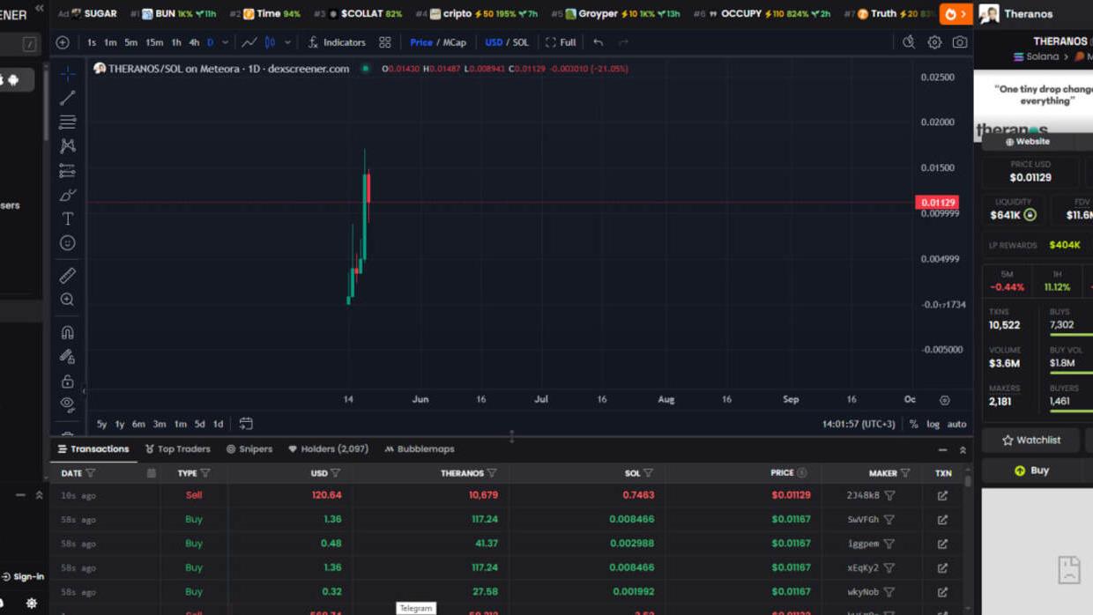Toggle auto scale on chart
Image resolution: width=1093 pixels, height=615 pixels.
[956, 424]
